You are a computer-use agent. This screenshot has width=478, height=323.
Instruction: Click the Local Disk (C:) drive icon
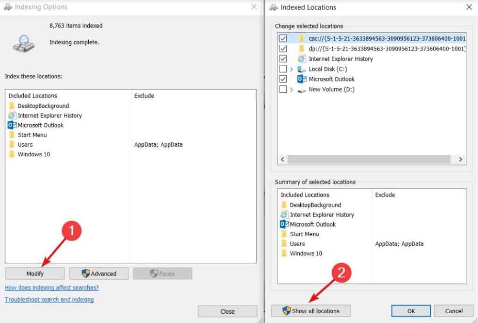coord(301,69)
